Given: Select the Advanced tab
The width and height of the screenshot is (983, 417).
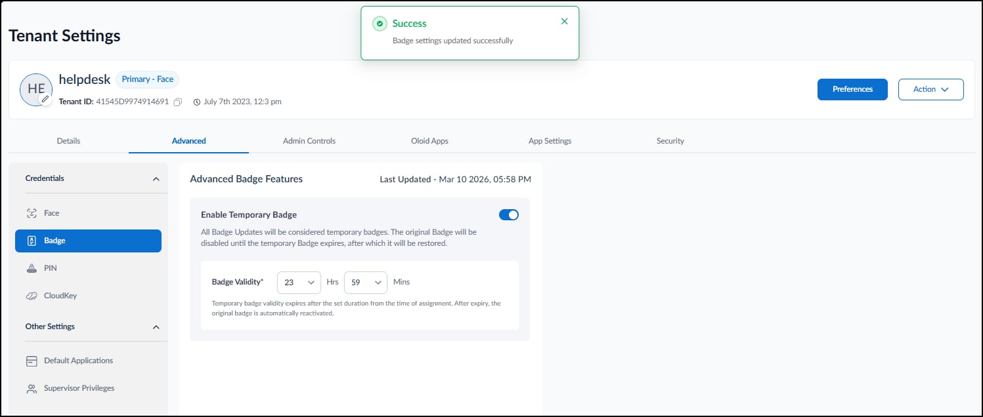Looking at the screenshot, I should tap(189, 141).
